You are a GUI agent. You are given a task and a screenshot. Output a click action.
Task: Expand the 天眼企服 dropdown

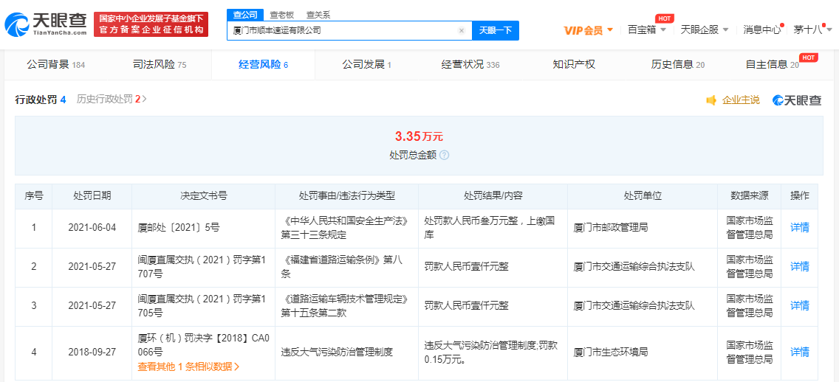(x=704, y=30)
